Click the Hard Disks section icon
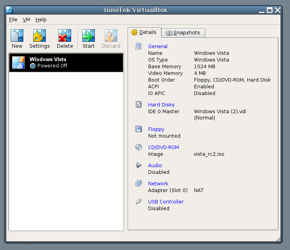 tap(139, 104)
